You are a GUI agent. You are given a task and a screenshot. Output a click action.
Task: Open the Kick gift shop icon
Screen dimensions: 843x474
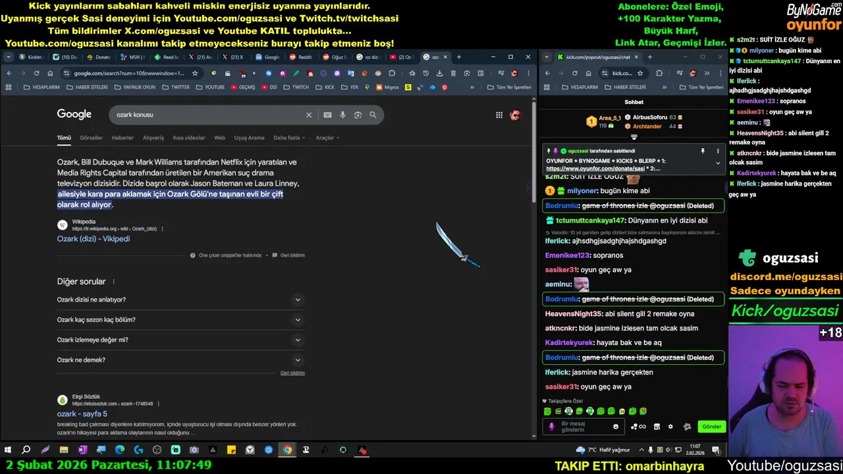click(x=657, y=427)
